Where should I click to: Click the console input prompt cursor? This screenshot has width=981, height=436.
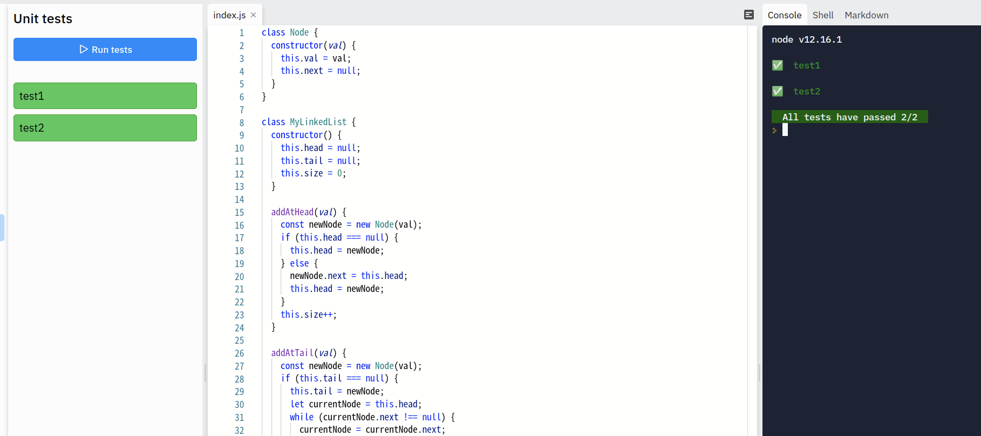(785, 130)
